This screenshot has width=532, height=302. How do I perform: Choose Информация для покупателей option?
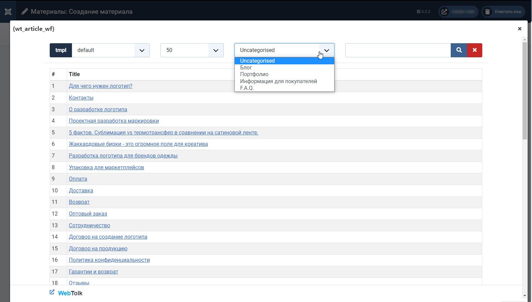tap(278, 81)
